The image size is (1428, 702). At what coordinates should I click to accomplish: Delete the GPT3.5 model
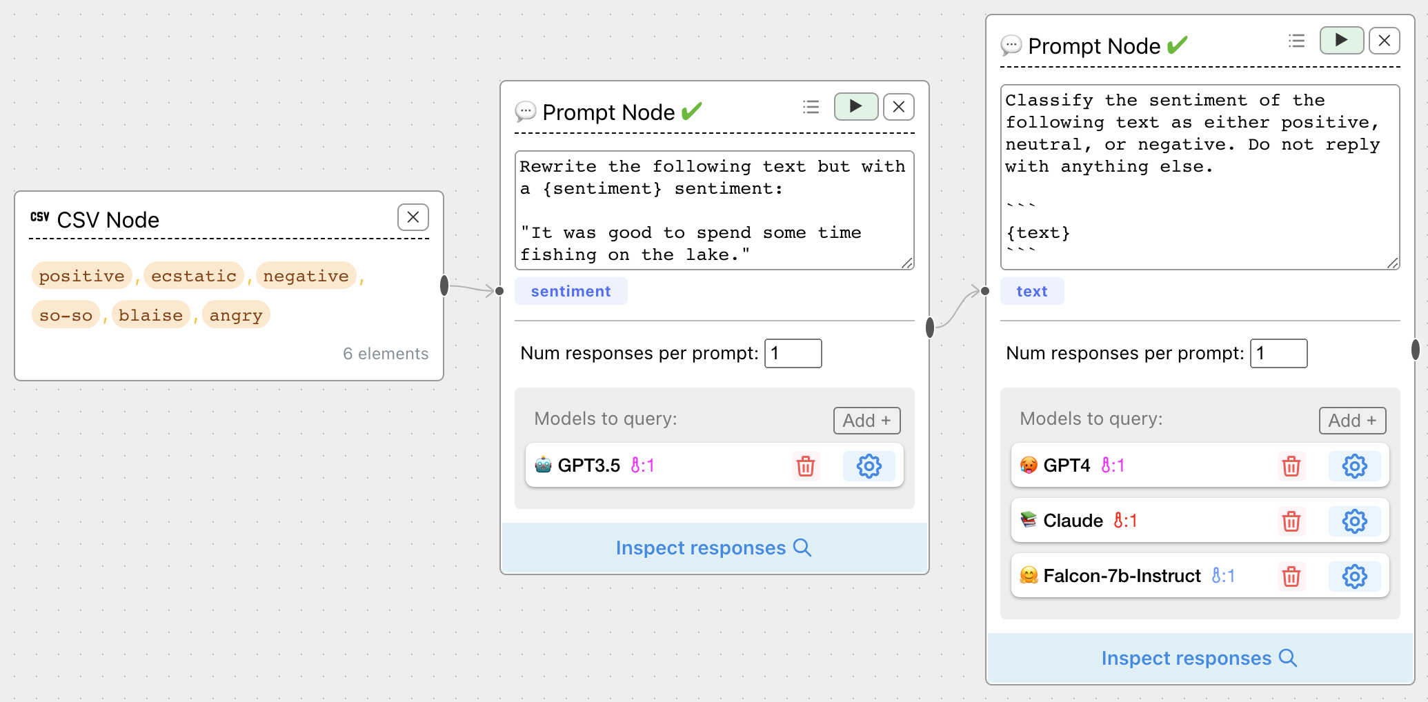[805, 466]
